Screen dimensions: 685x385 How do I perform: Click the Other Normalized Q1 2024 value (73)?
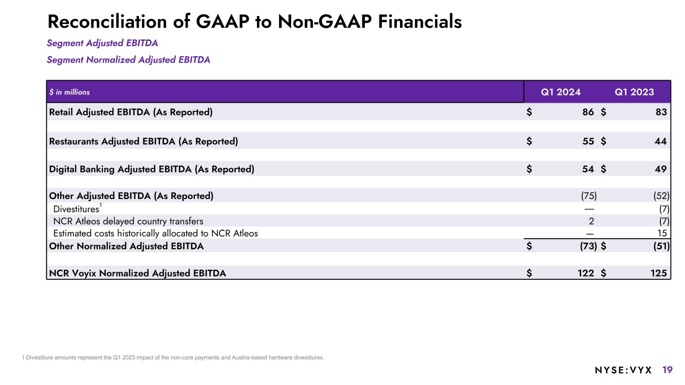click(x=586, y=246)
